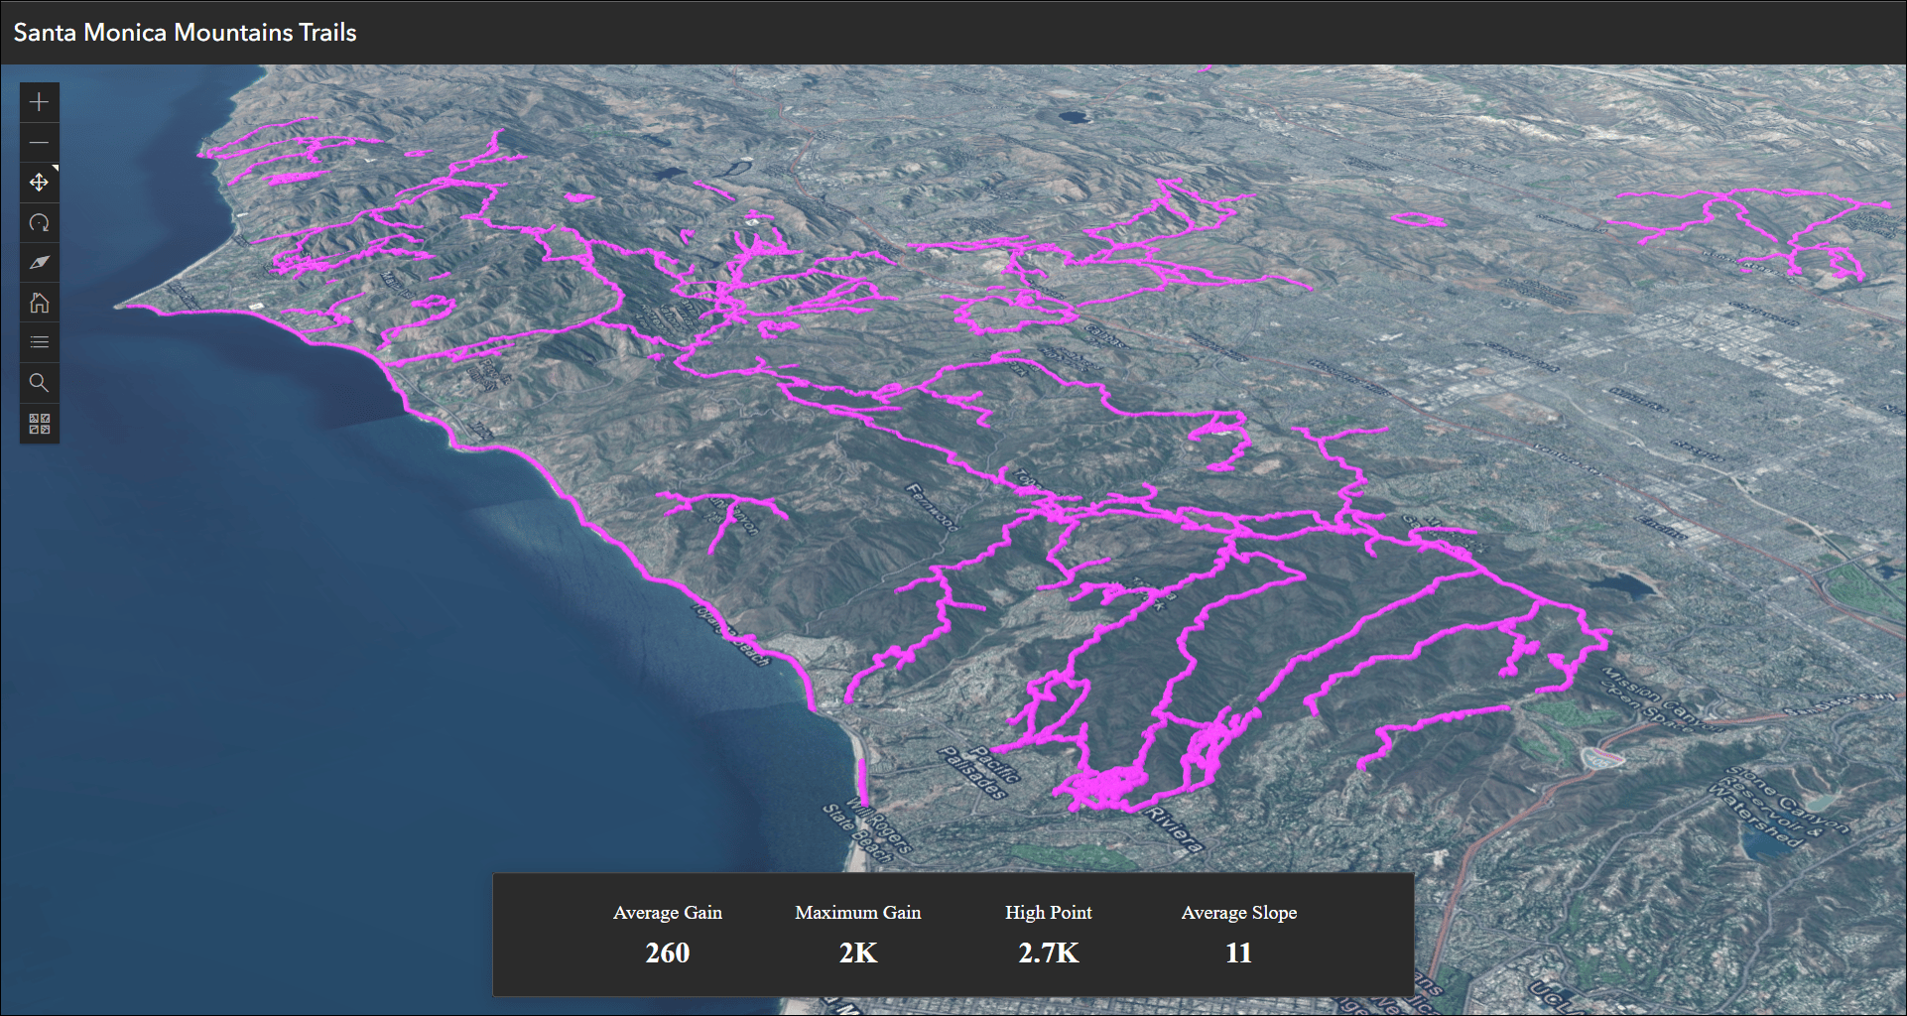The image size is (1907, 1016).
Task: Open the basemap gallery
Action: tap(39, 424)
